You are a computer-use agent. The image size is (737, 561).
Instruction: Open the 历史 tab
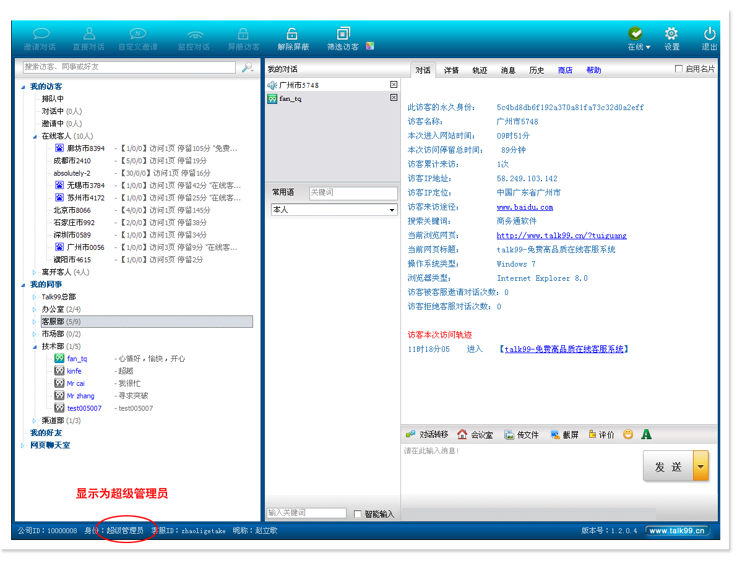click(537, 71)
